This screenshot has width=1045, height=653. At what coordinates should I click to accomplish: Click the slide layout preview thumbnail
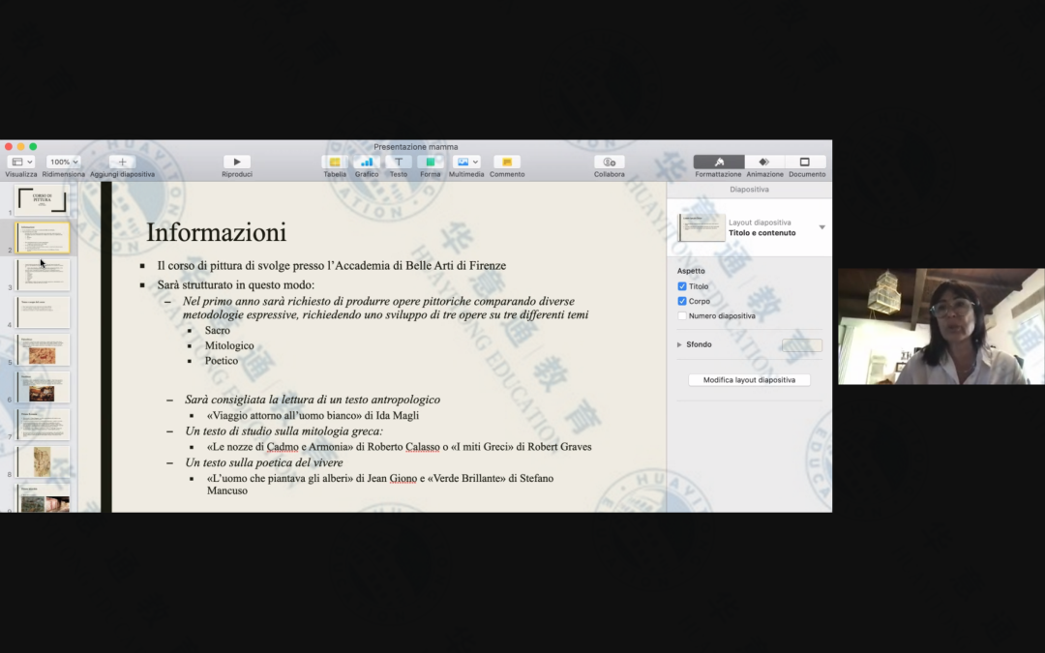coord(702,227)
